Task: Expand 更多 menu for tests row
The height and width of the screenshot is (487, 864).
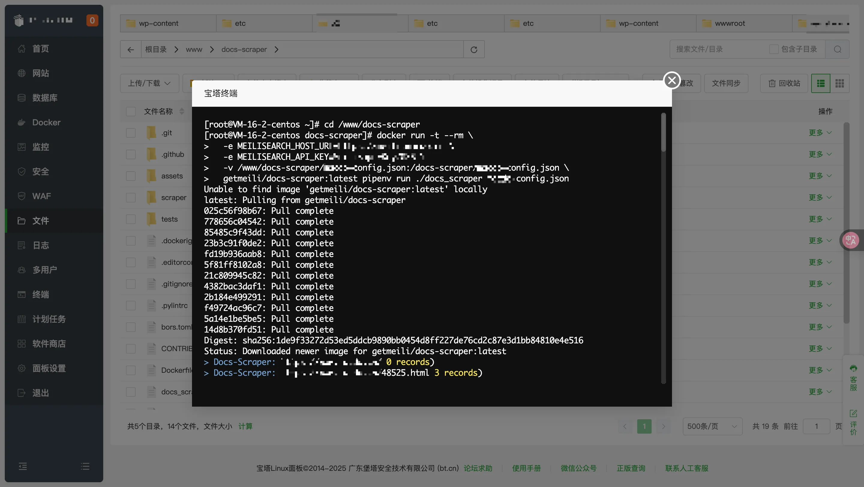Action: [820, 219]
